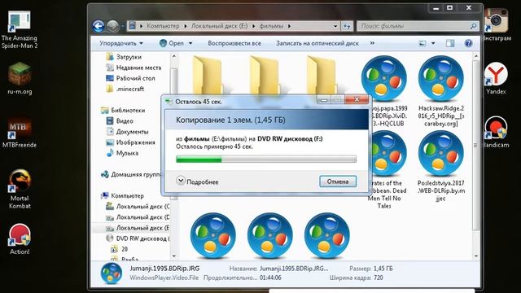Open the dropdown arrow next to Open
Viewport: 521px width, 293px height.
190,43
